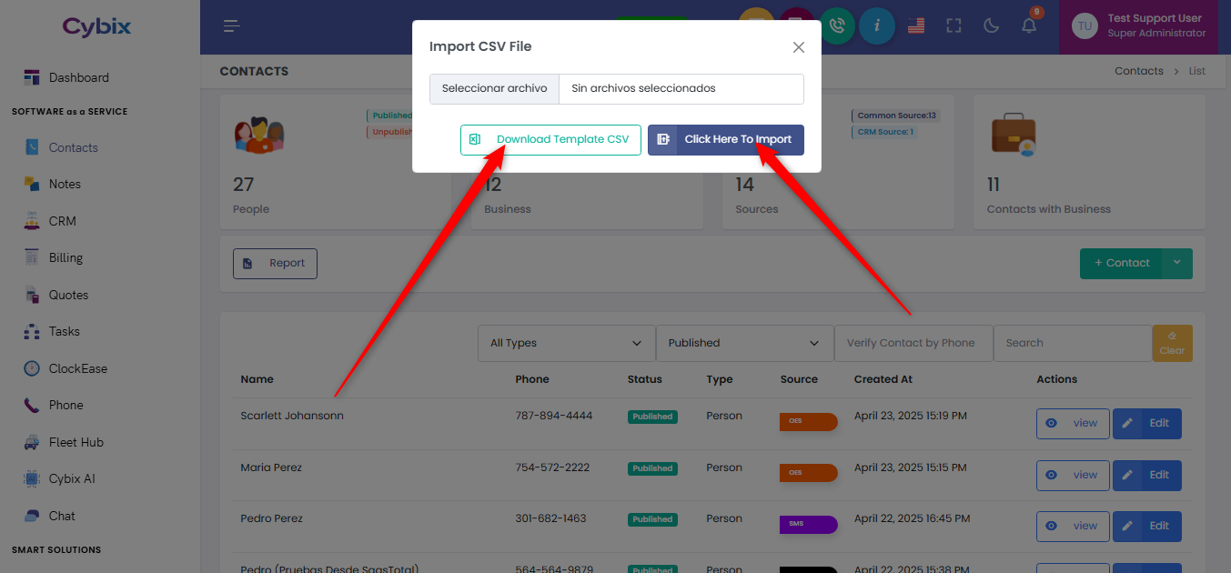This screenshot has height=573, width=1231.
Task: Open Contacts in the sidebar
Action: click(x=73, y=147)
